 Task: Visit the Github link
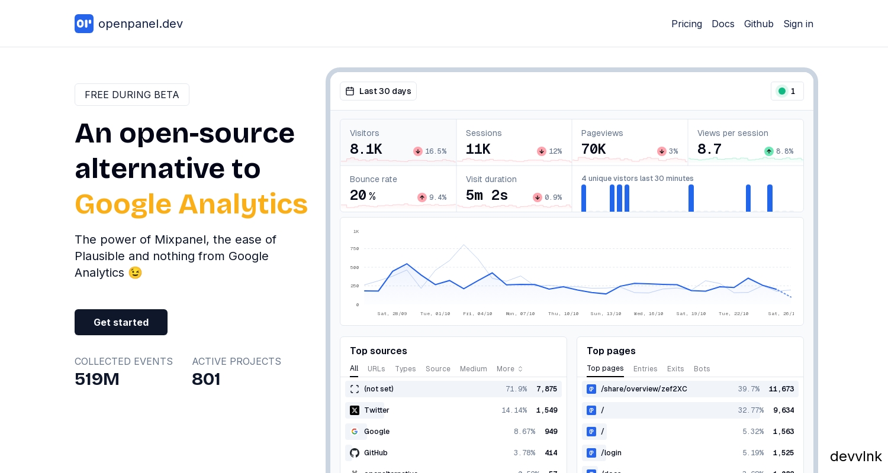(759, 24)
